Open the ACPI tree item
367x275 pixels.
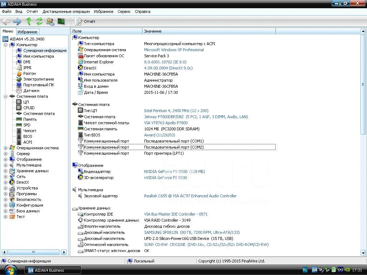coord(28,142)
